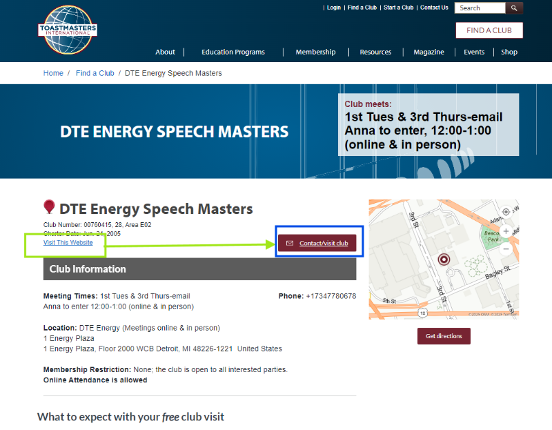Click the Meeting Times label text
This screenshot has width=552, height=430.
[70, 296]
